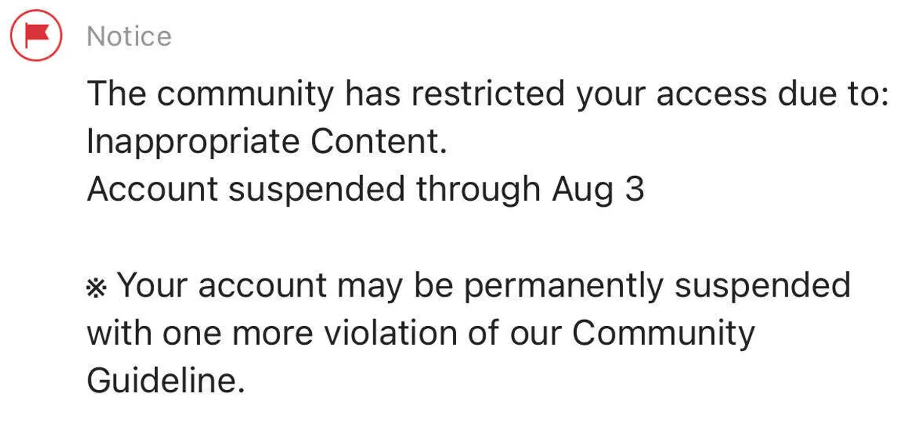Click the red flag notice icon
The height and width of the screenshot is (424, 906).
click(x=36, y=35)
